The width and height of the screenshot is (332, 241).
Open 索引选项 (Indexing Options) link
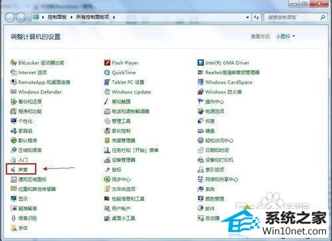[214, 169]
